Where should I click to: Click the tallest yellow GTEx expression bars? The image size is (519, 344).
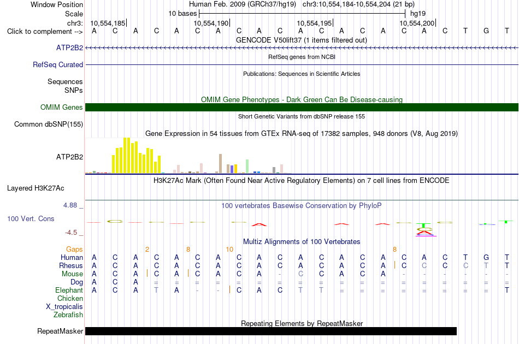pyautogui.click(x=127, y=156)
